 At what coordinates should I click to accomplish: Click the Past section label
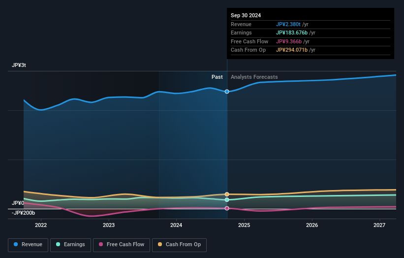coord(217,77)
